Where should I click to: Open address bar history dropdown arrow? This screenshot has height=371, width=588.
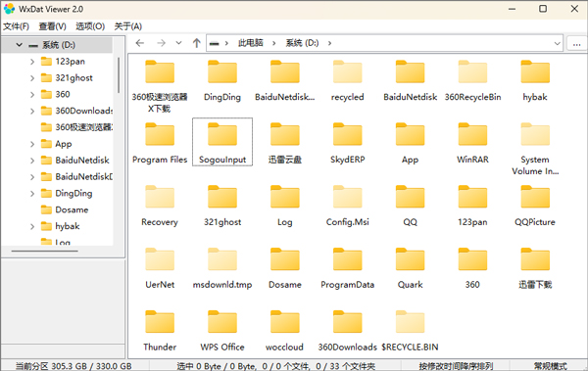[x=558, y=43]
